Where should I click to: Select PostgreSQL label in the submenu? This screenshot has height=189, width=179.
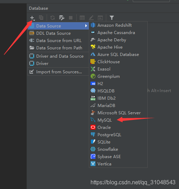[109, 135]
